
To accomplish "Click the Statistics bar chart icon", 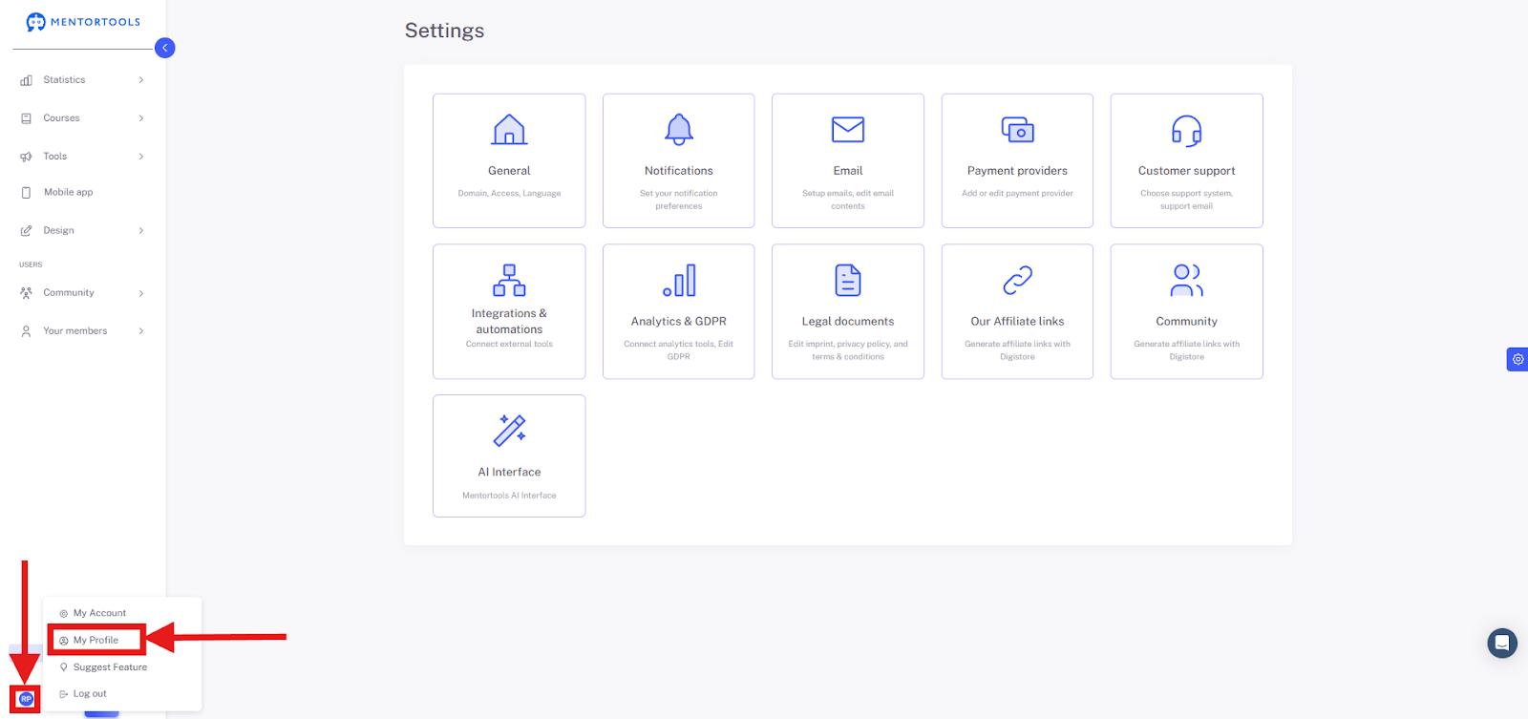I will (26, 80).
